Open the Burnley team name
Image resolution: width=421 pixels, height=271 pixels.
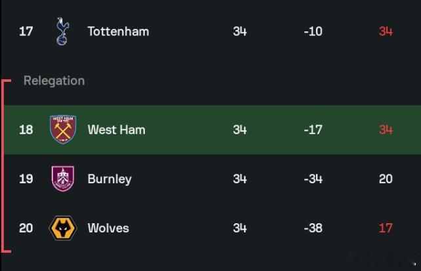[x=110, y=179]
